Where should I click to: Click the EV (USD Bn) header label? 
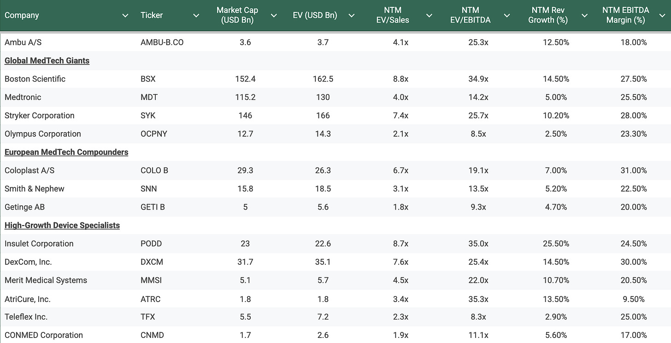click(315, 15)
